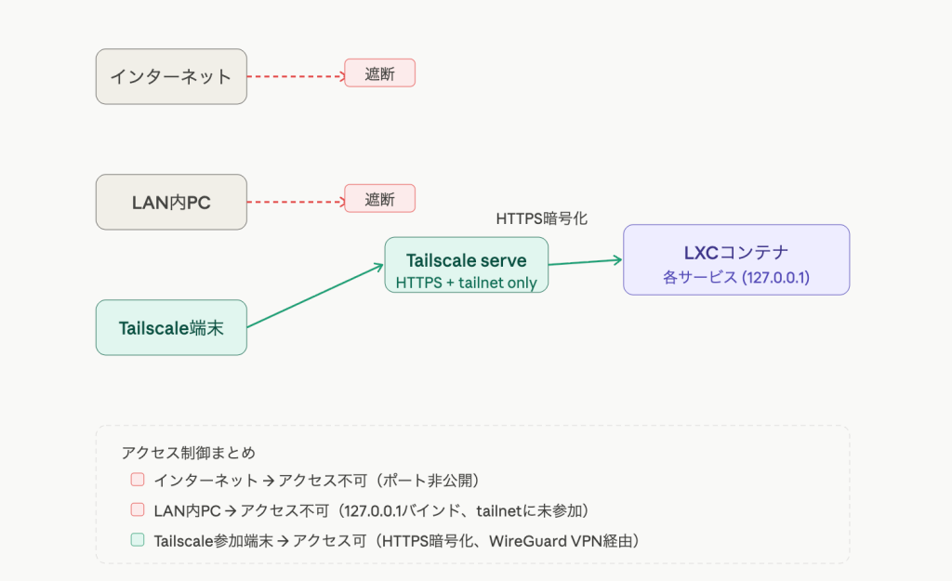Click the HTTPS + tailnet only subtitle

[466, 282]
